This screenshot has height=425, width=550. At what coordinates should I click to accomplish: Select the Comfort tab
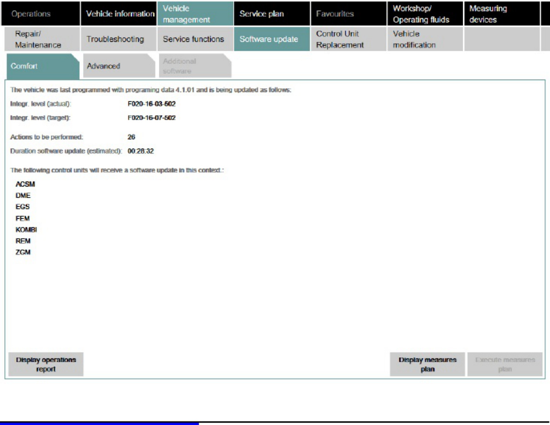tap(43, 66)
